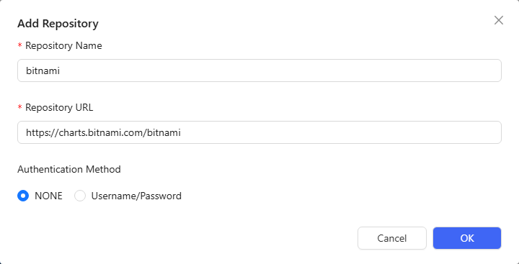Click the red asterisk beside Repository Name
Image resolution: width=519 pixels, height=264 pixels.
[19, 45]
